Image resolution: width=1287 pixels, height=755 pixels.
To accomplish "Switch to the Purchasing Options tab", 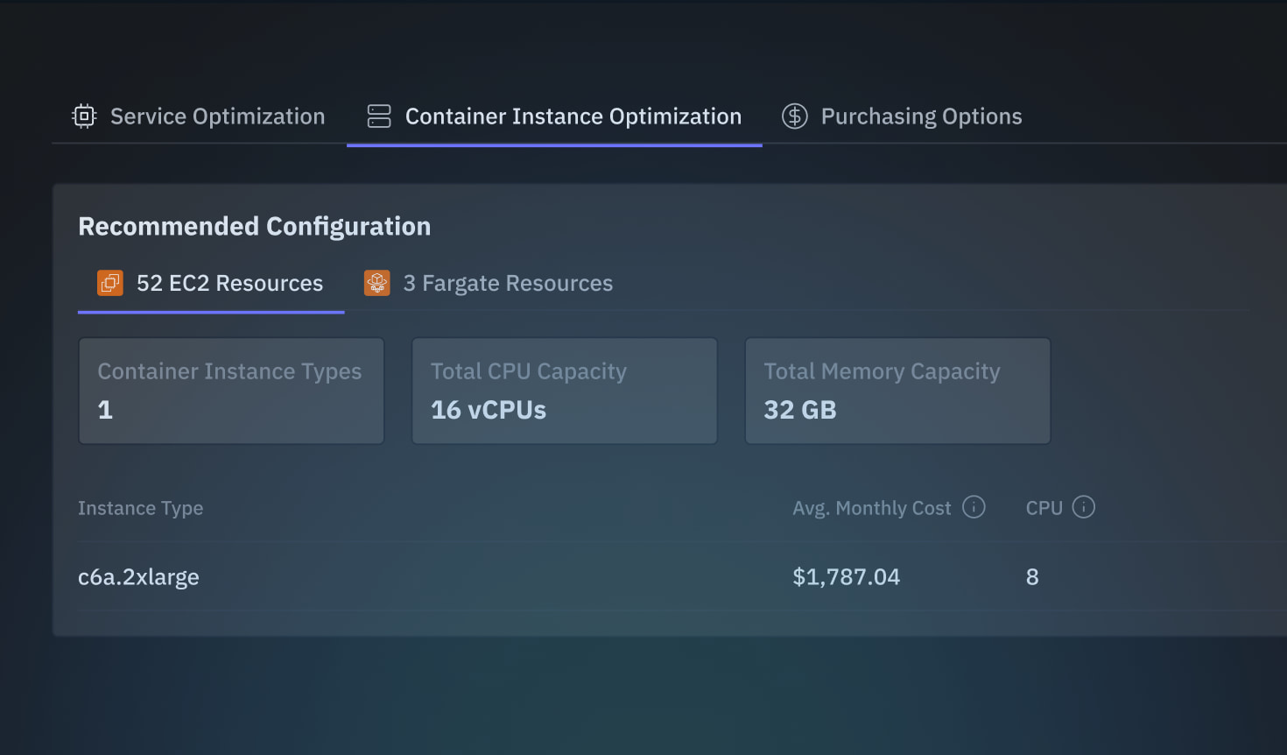I will coord(921,116).
